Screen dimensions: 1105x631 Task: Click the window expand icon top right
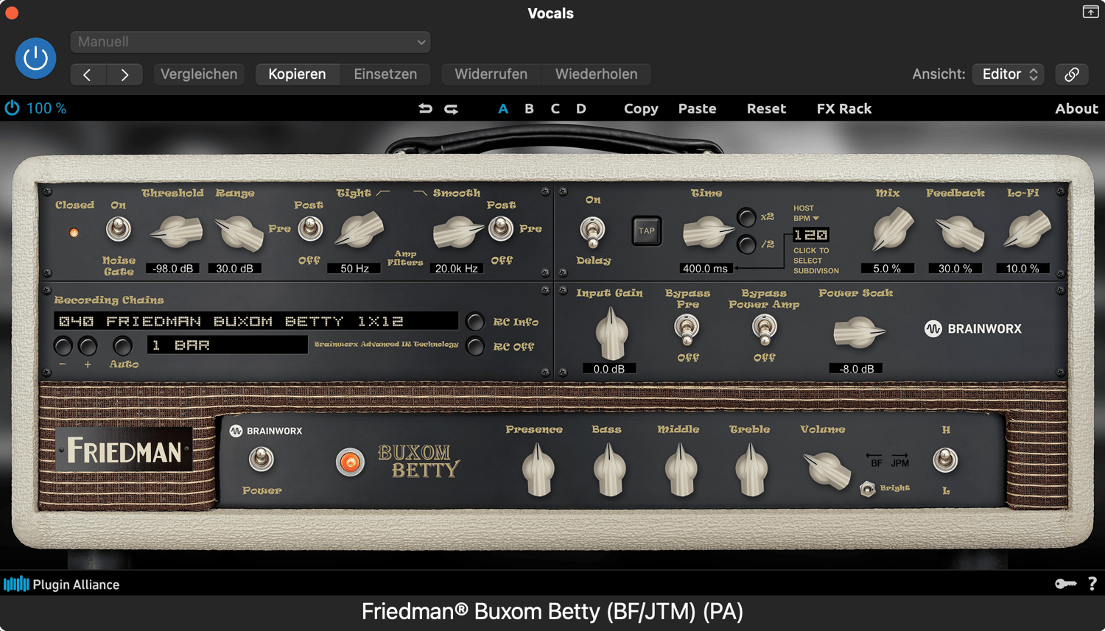coord(1090,11)
